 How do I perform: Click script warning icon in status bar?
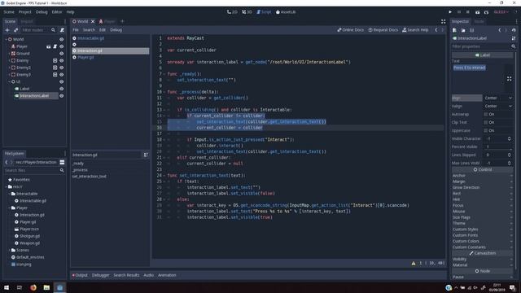[x=414, y=263]
